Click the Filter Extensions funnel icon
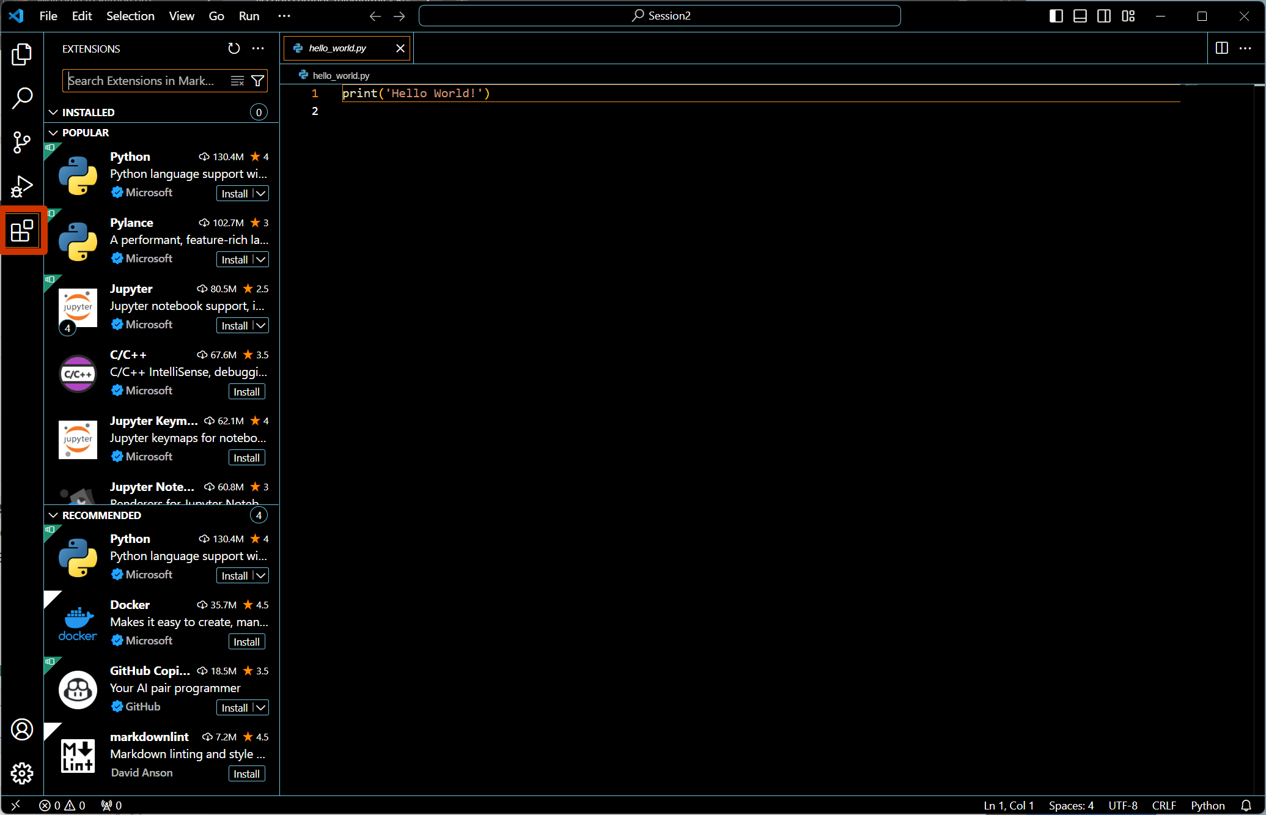 point(258,81)
